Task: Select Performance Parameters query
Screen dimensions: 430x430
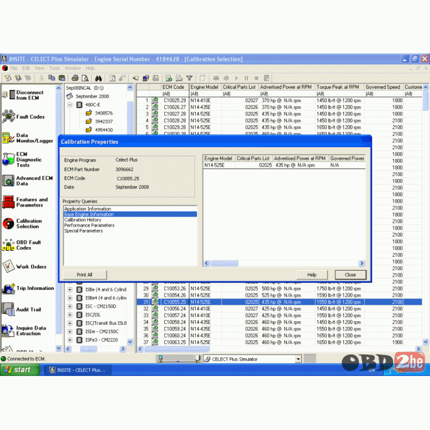Action: coord(130,225)
